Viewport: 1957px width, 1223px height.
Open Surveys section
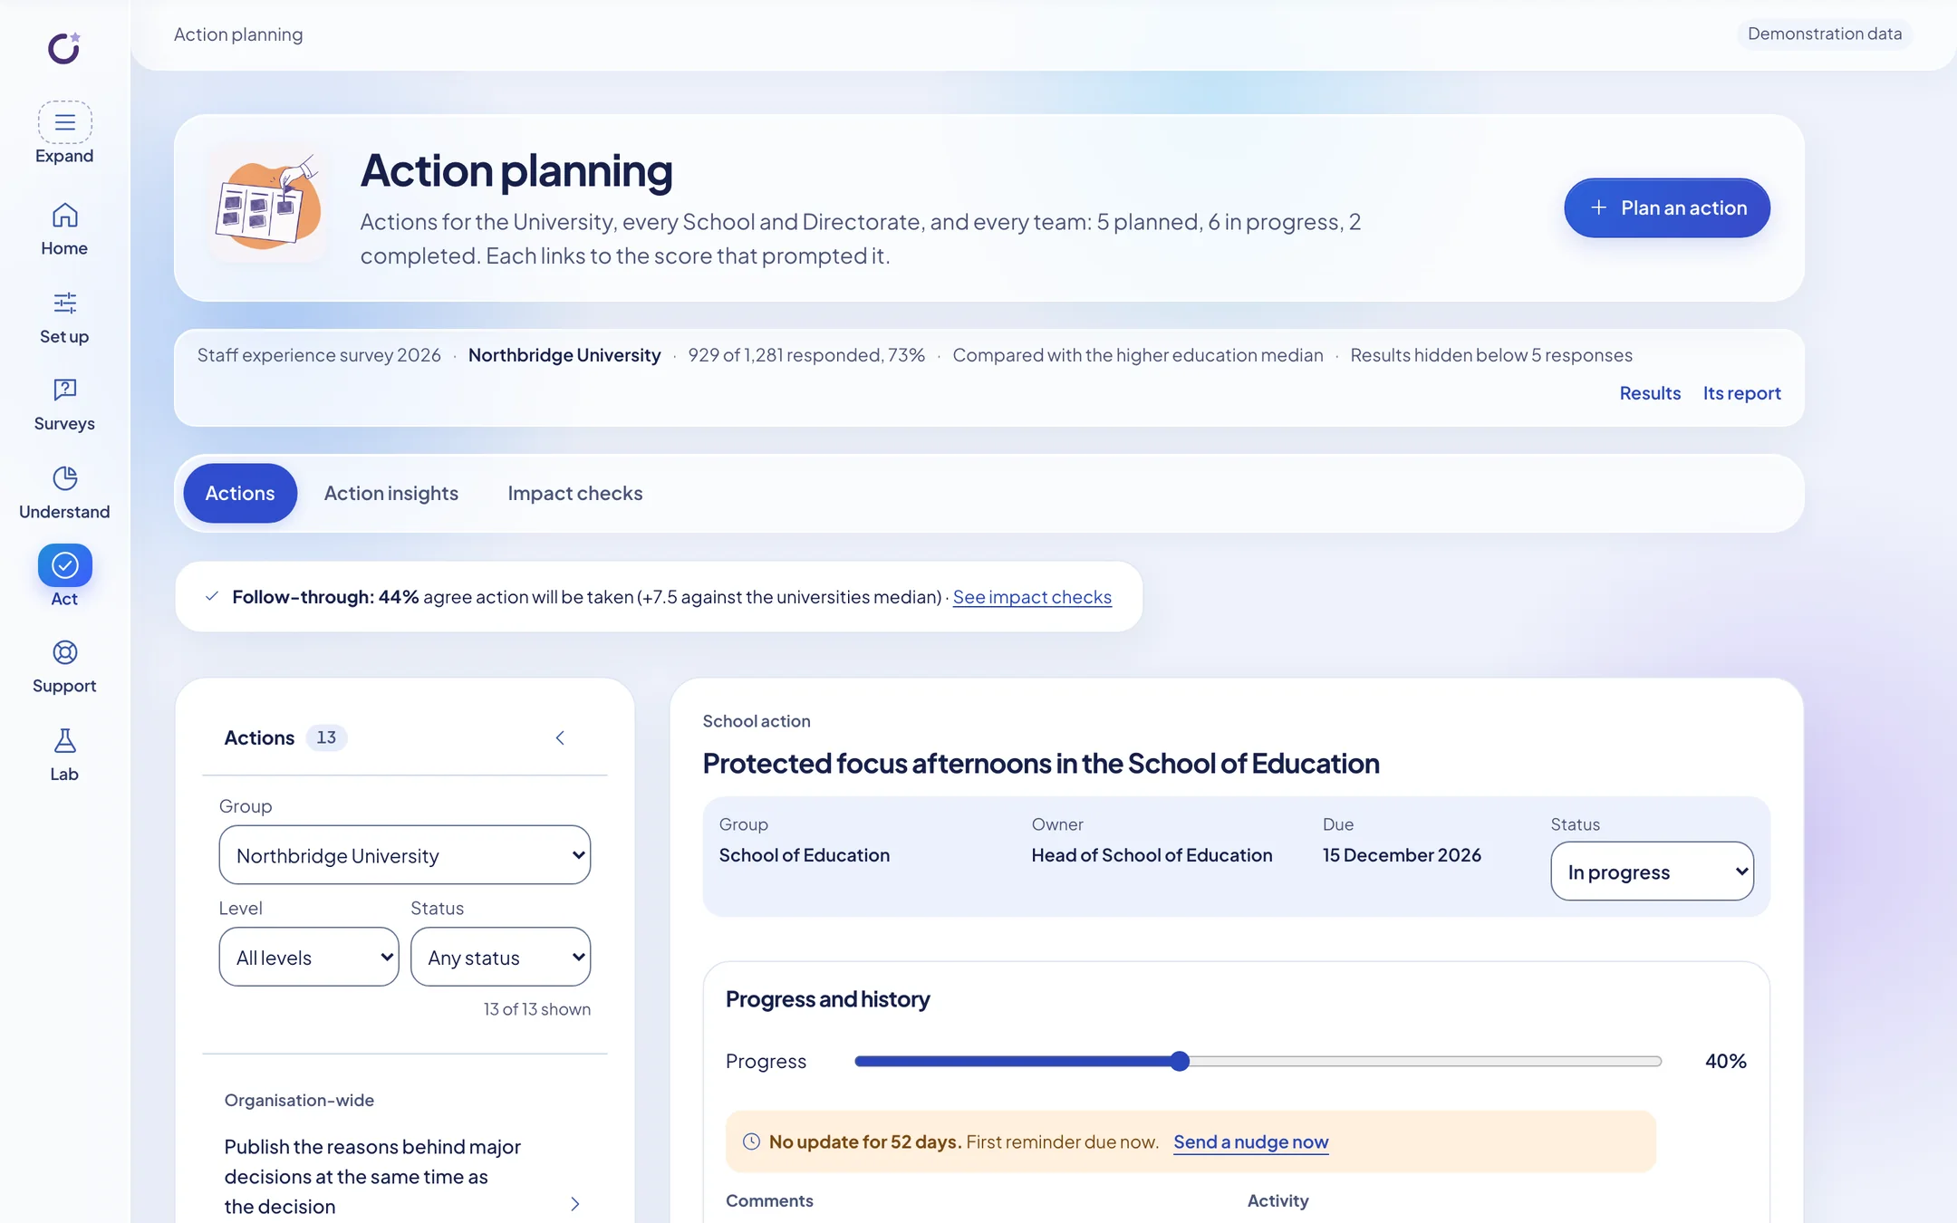pyautogui.click(x=64, y=405)
